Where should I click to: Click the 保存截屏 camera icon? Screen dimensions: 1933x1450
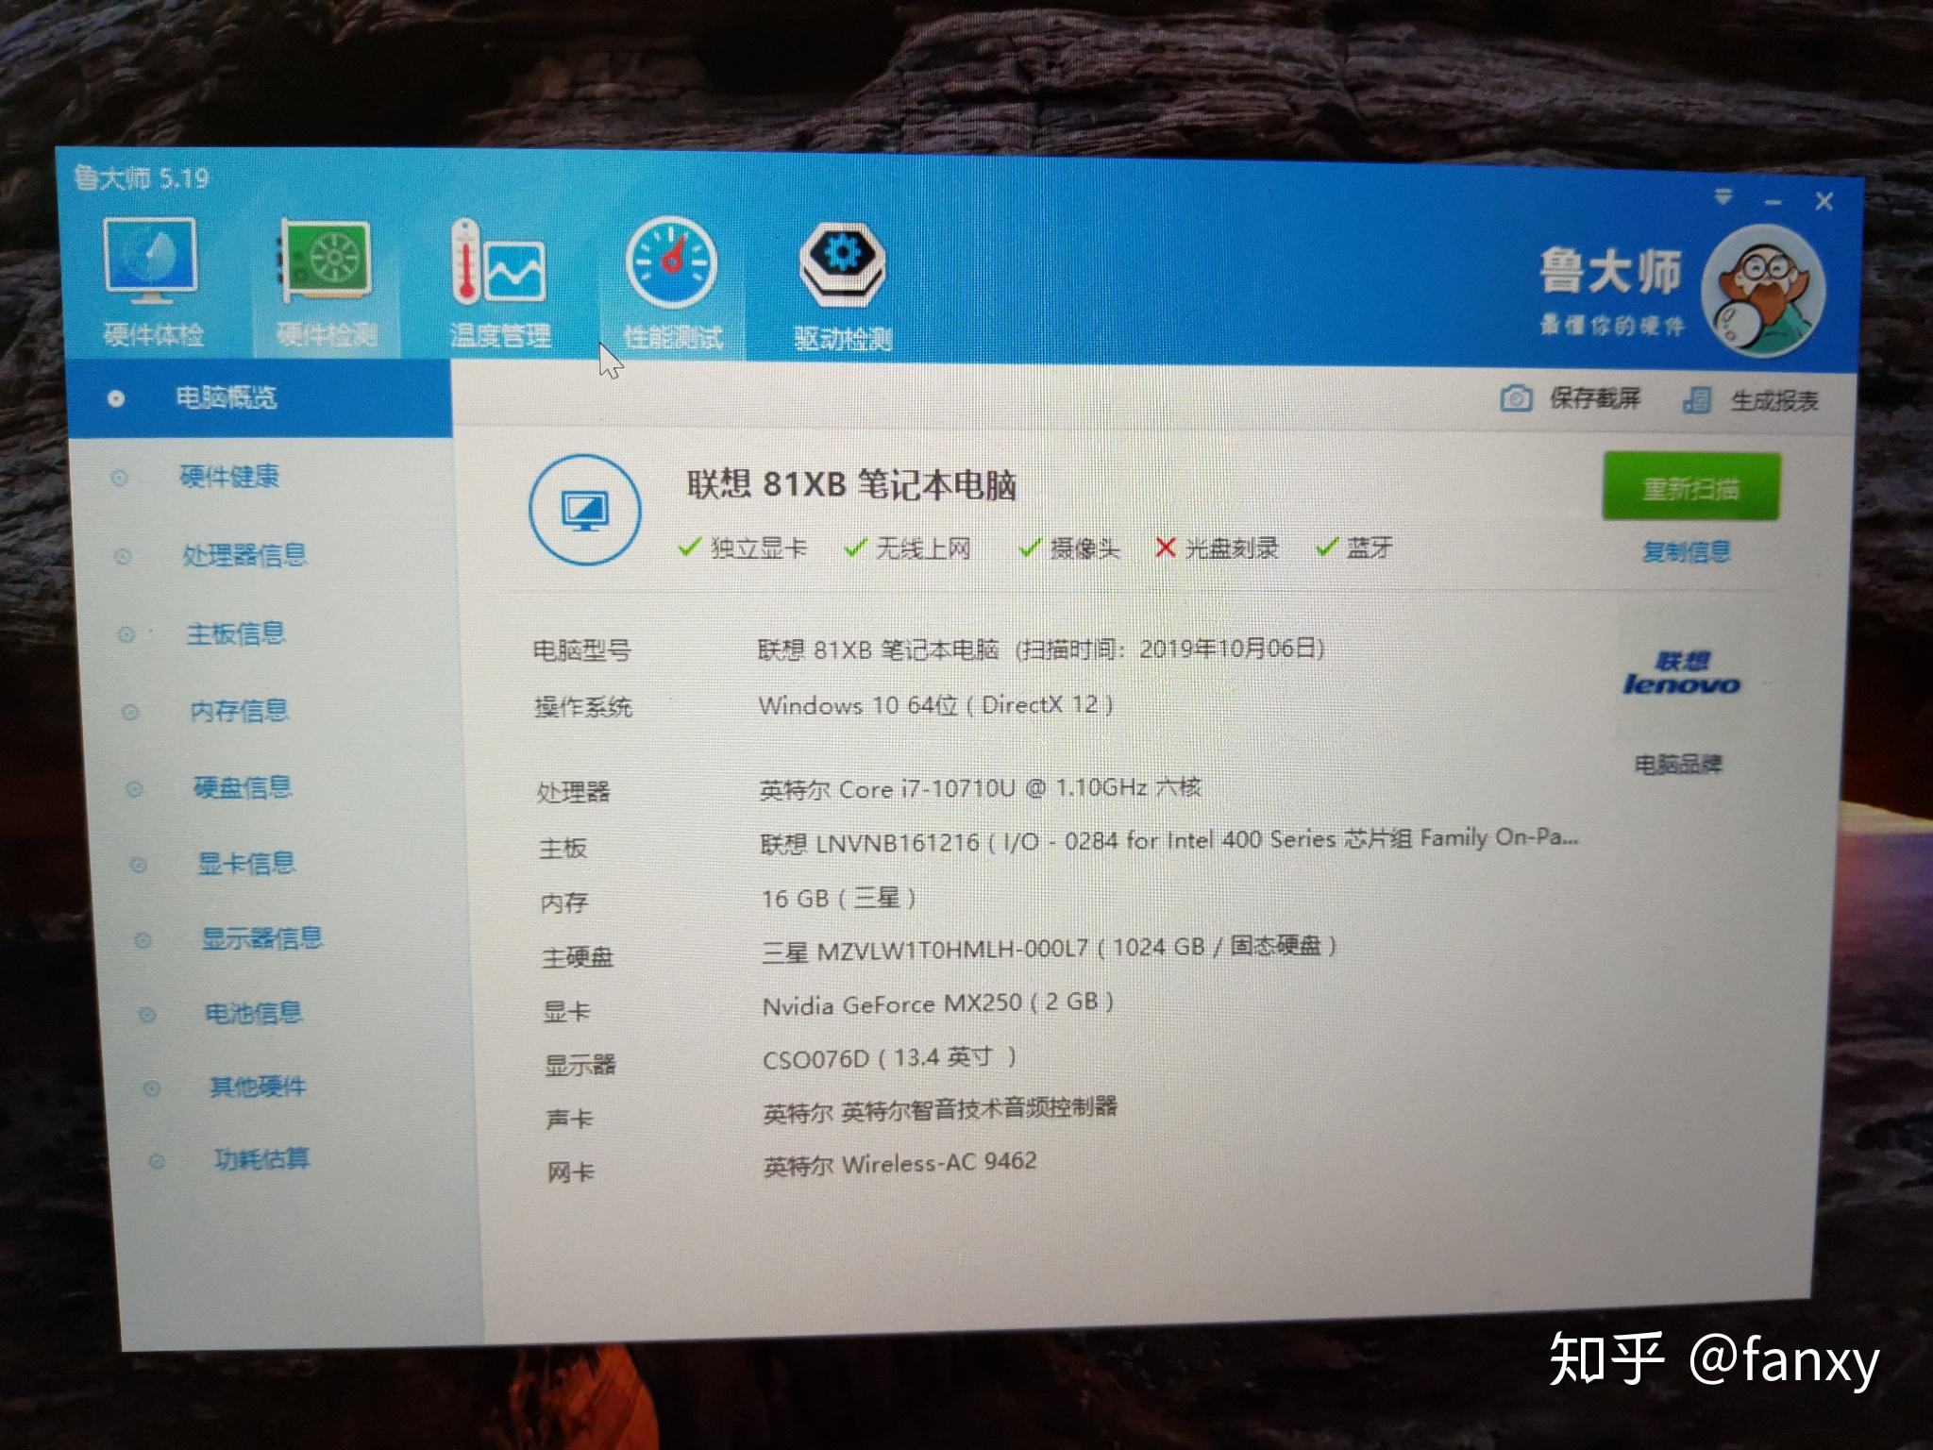pyautogui.click(x=1518, y=400)
